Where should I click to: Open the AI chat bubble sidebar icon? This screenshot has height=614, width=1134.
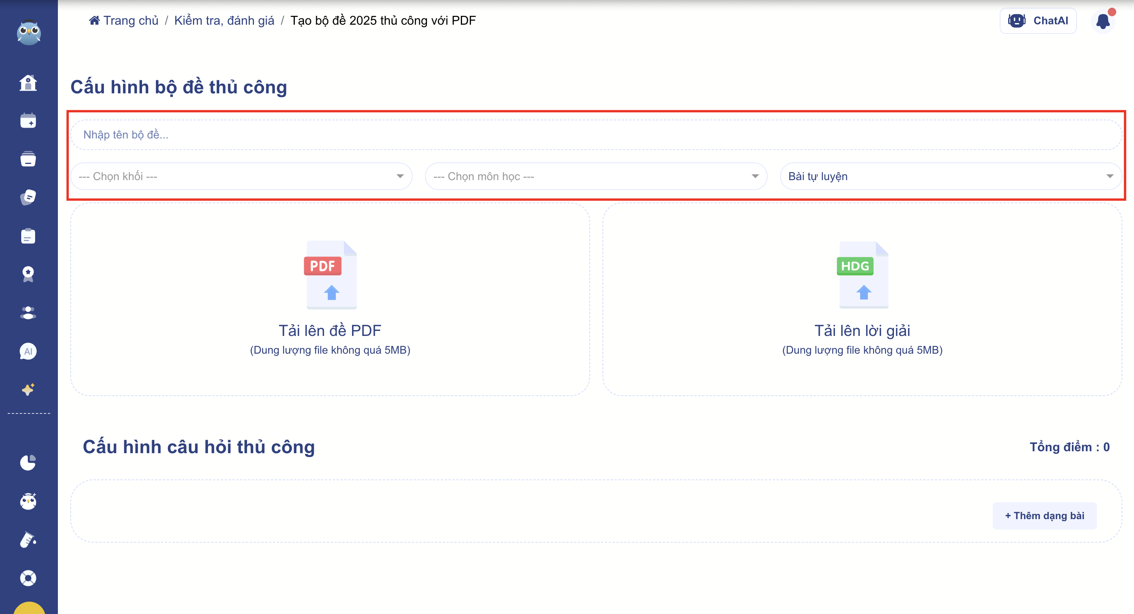[x=28, y=351]
